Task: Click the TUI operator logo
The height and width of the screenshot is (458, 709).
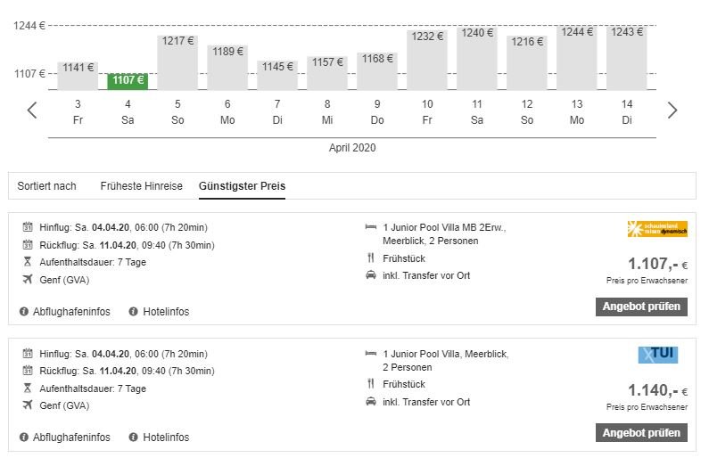Action: (657, 355)
